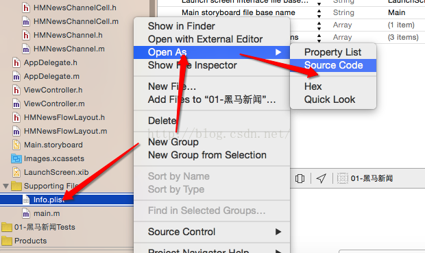Screen dimensions: 425x253
Task: Click stepper on the Array (1 item) row
Action: (x=319, y=25)
